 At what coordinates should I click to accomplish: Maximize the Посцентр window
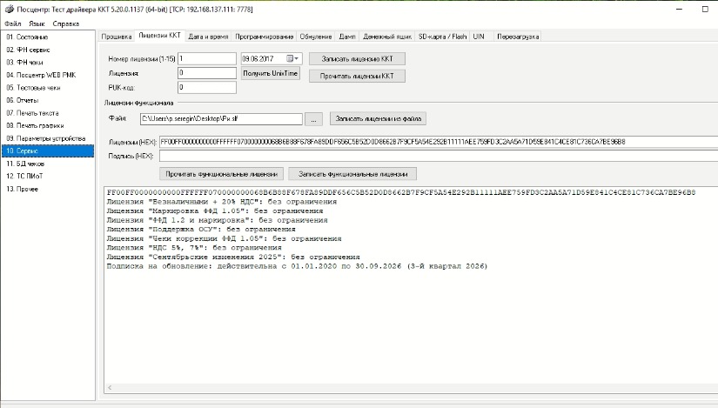[x=705, y=9]
